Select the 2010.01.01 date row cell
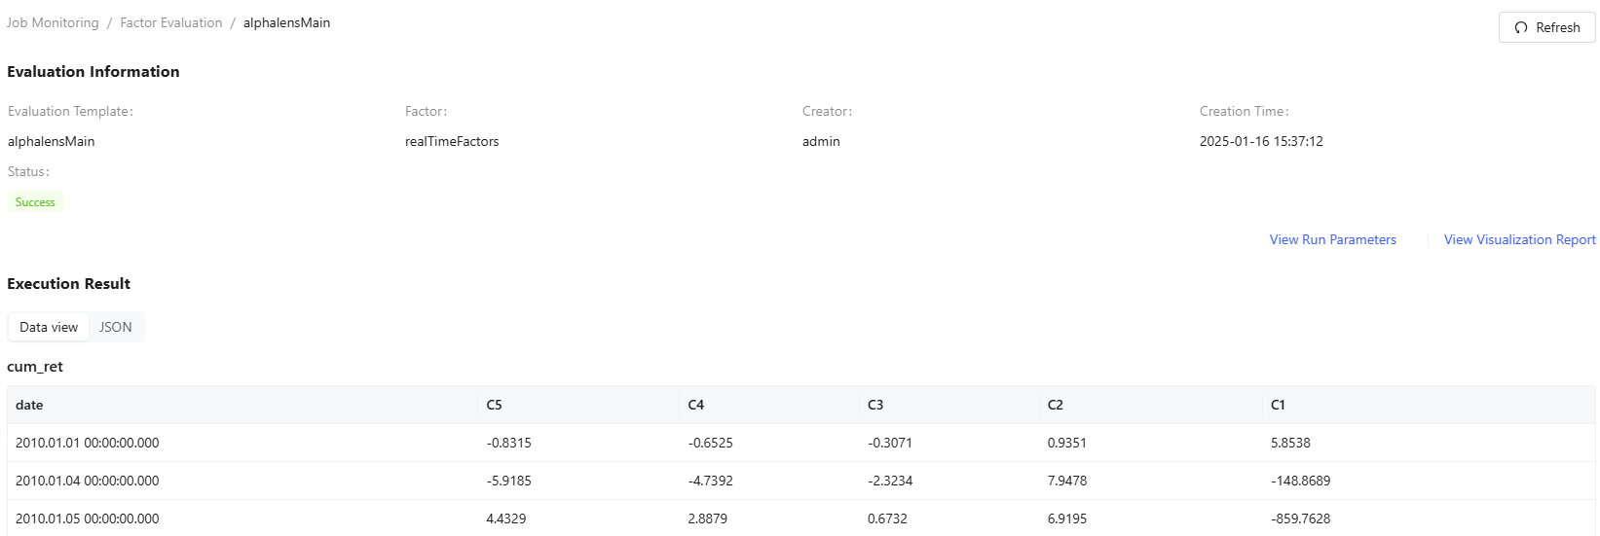Screen dimensions: 1600x536 pyautogui.click(x=88, y=443)
